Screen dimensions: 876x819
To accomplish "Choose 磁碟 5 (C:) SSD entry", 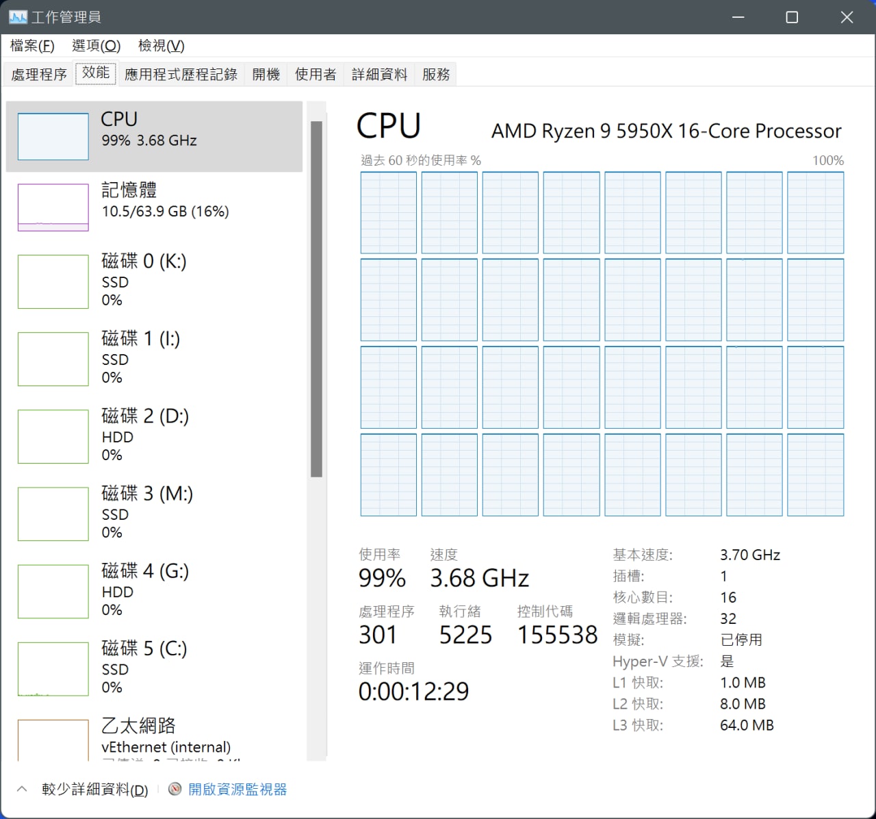I will pos(154,667).
